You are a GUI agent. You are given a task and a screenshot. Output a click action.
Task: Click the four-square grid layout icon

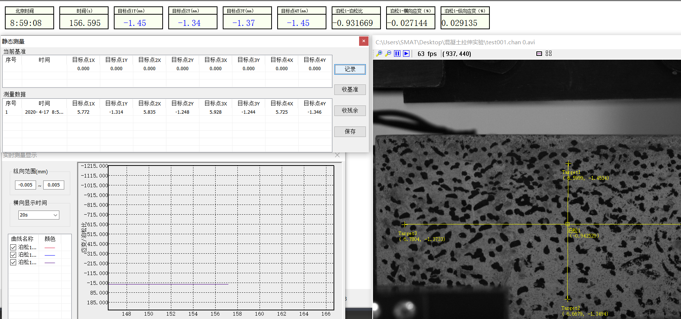(x=548, y=54)
